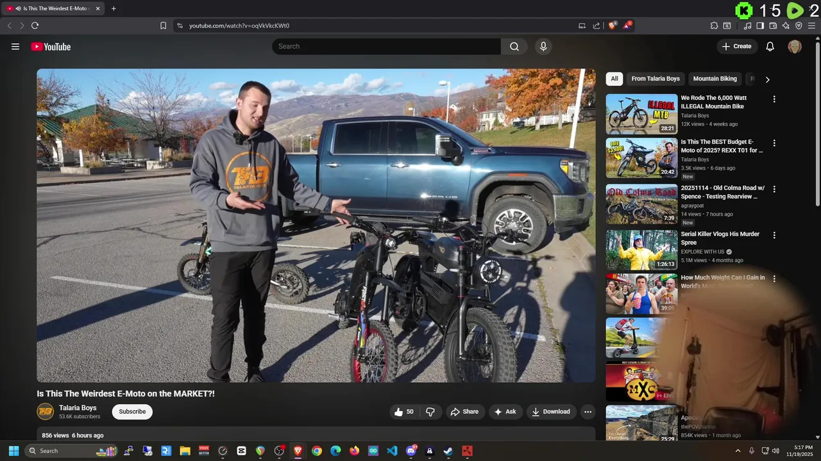Open Brave Wallet icon

point(773,26)
